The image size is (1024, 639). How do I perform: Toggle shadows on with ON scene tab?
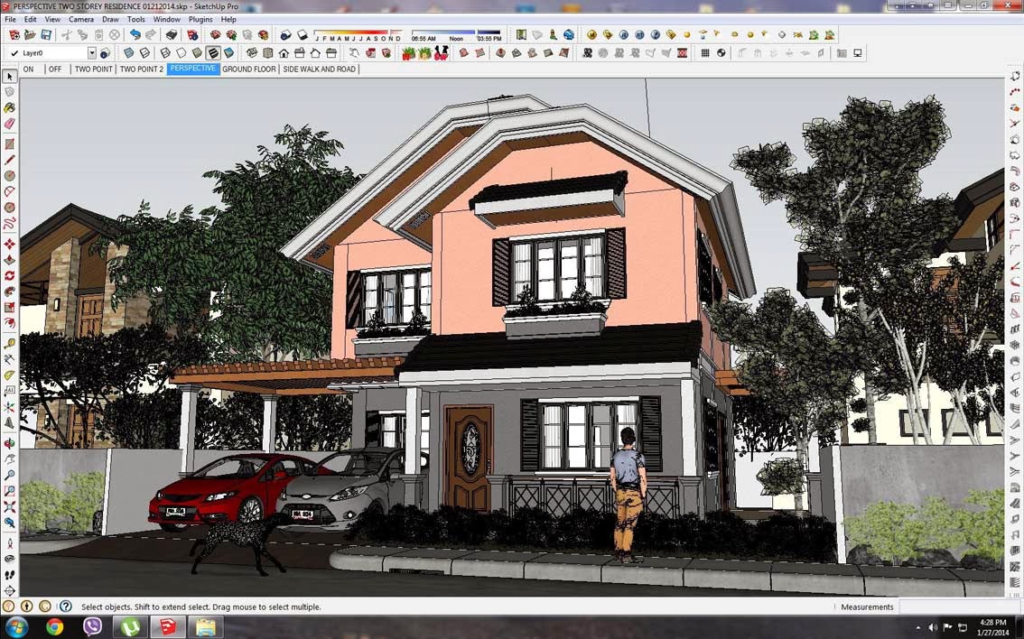coord(29,69)
